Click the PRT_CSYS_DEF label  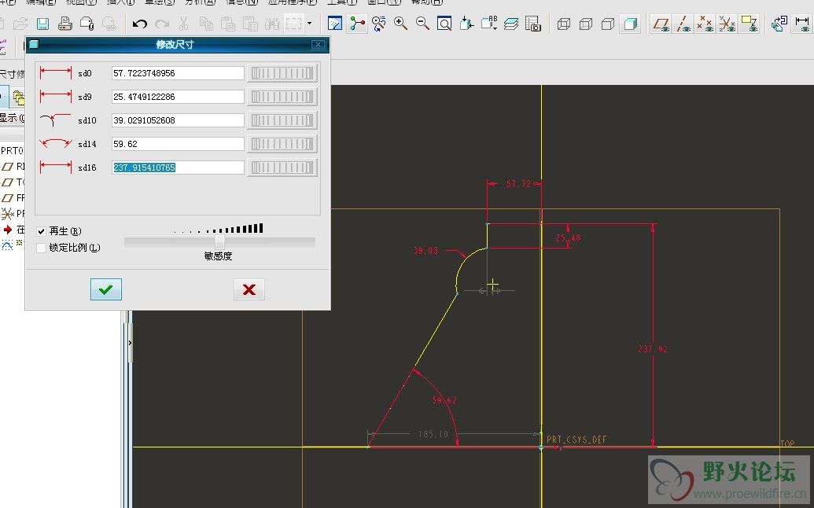576,440
